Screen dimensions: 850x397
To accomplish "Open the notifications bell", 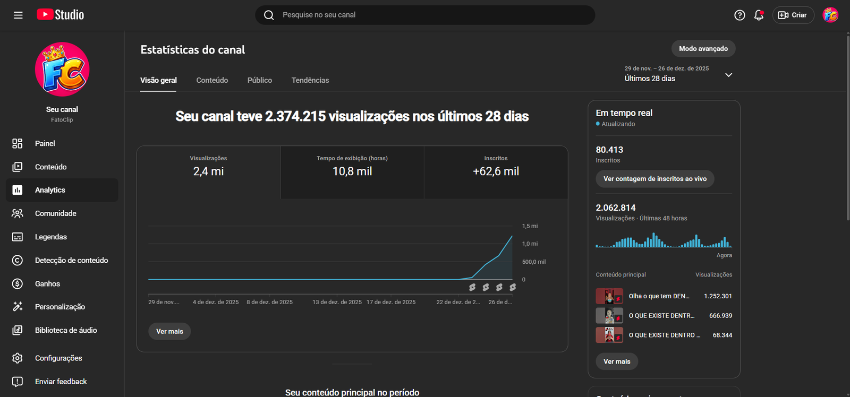I will [x=759, y=15].
